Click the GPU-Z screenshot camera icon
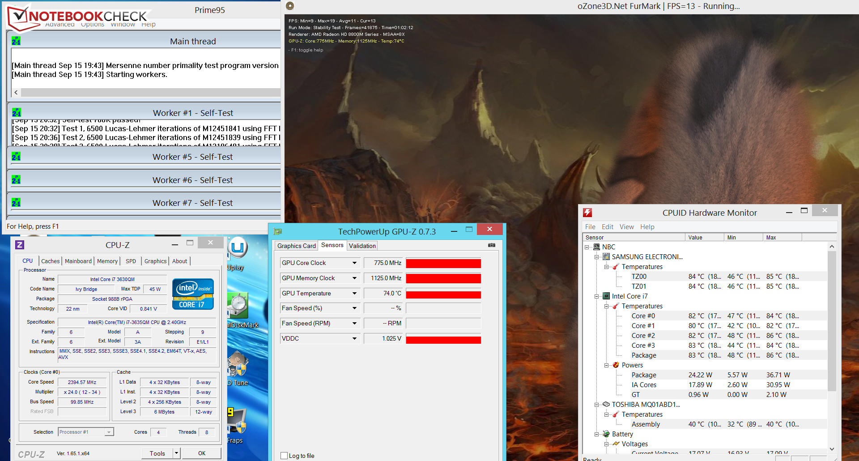Screen dimensions: 859x461 pyautogui.click(x=492, y=245)
